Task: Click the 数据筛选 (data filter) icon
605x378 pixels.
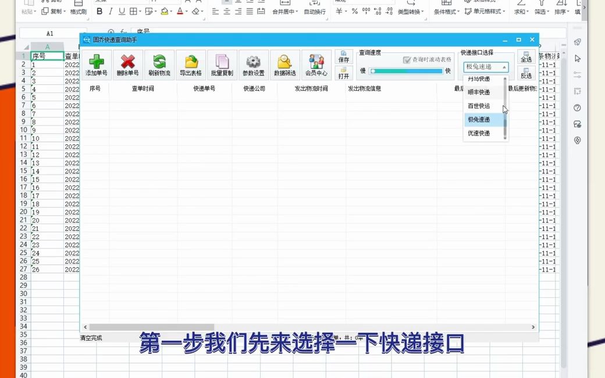Action: [x=284, y=63]
